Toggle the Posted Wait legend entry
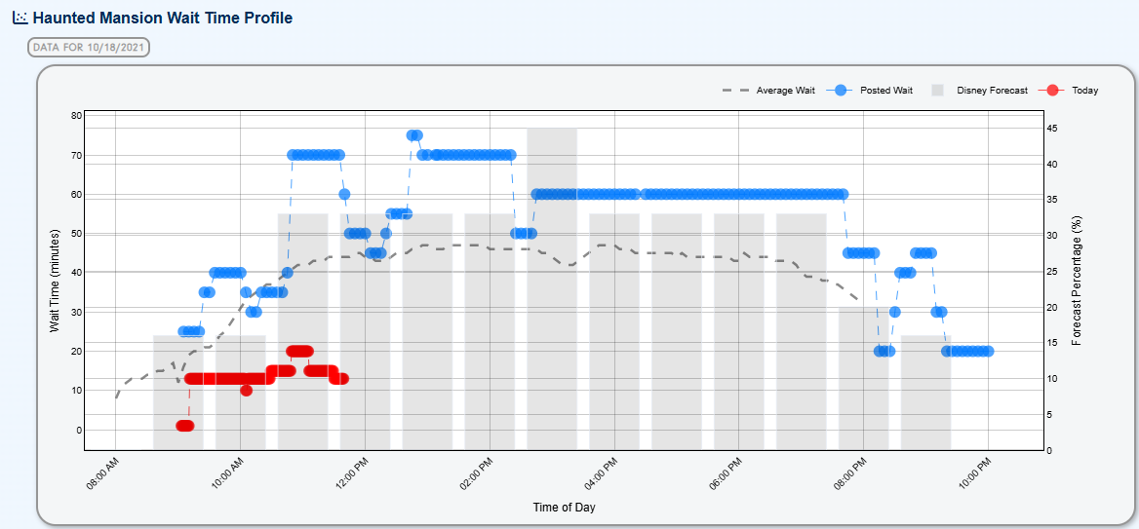Viewport: 1139px width, 529px height. click(869, 91)
